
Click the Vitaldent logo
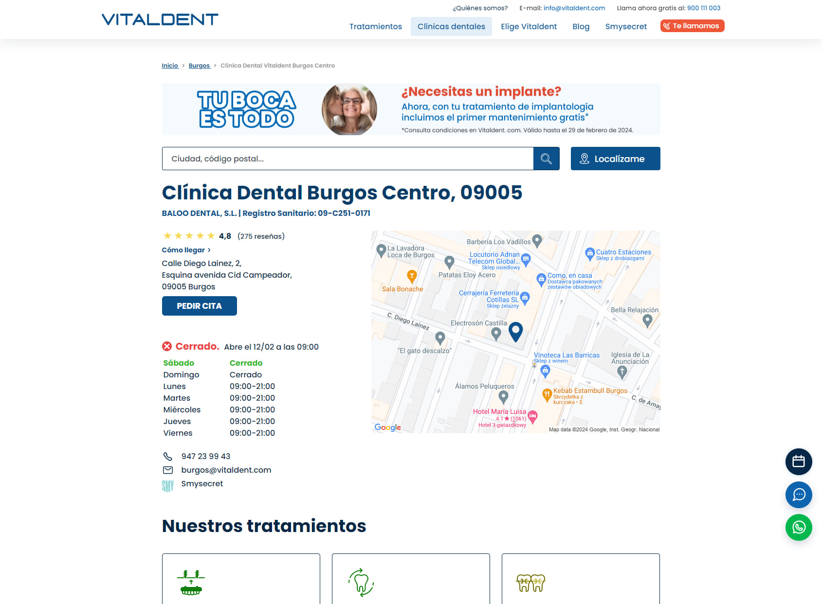(160, 19)
